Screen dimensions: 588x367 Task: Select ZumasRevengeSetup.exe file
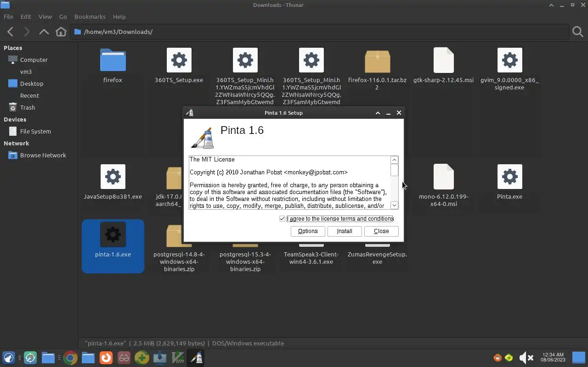tap(377, 258)
